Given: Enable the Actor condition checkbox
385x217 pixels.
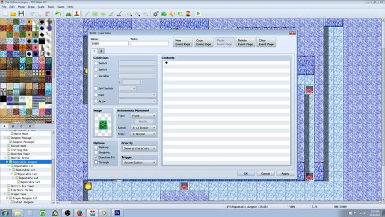Looking at the screenshot, I should 96,101.
